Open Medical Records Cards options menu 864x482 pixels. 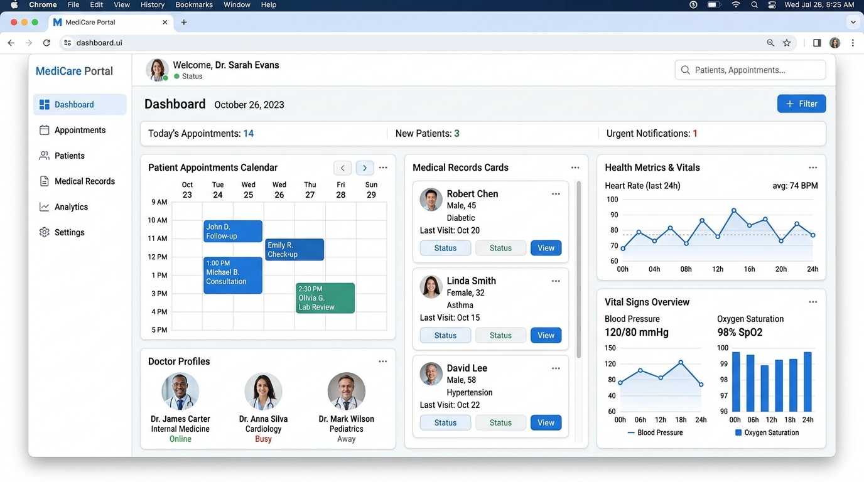coord(575,168)
